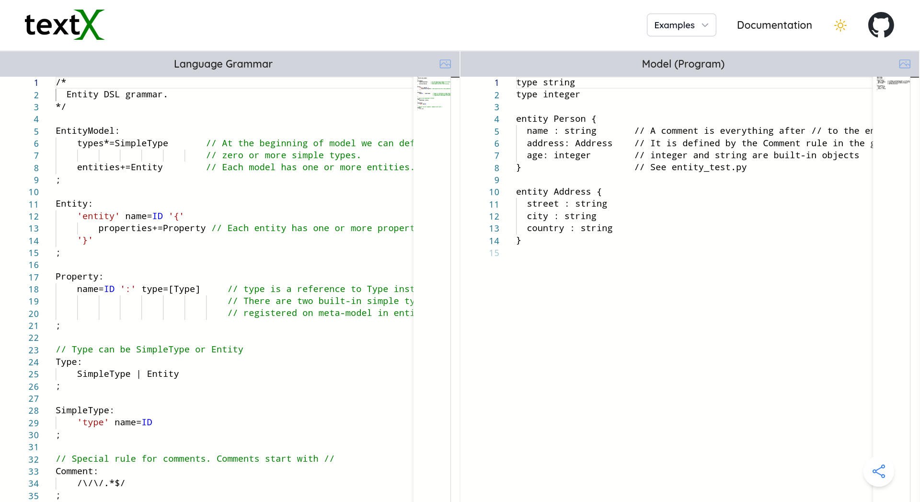Open the Examples dropdown
The height and width of the screenshot is (502, 920).
point(681,25)
